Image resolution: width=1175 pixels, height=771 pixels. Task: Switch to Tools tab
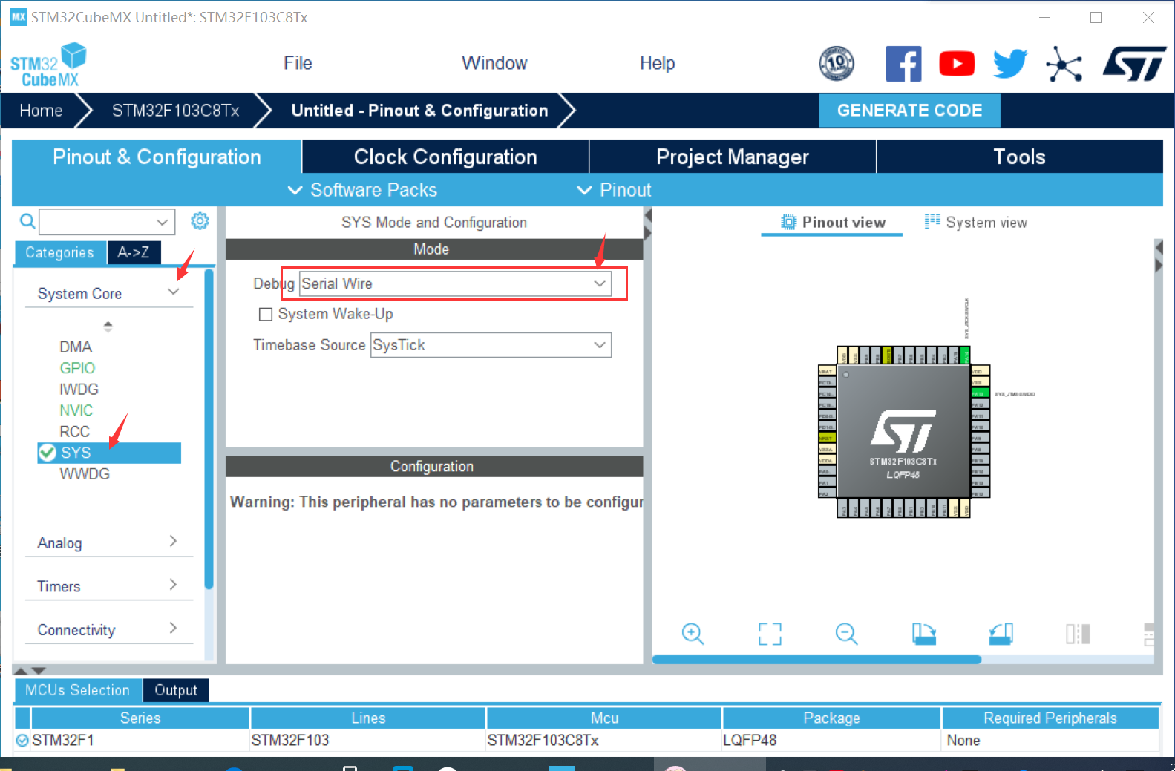[1020, 157]
